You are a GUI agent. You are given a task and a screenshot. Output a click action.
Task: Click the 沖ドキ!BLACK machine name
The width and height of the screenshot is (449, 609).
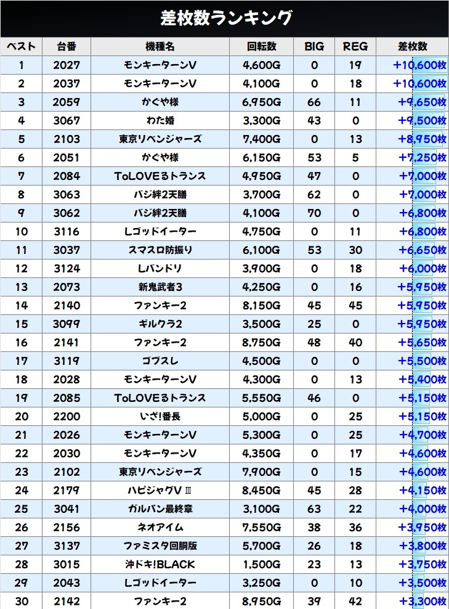pyautogui.click(x=160, y=565)
